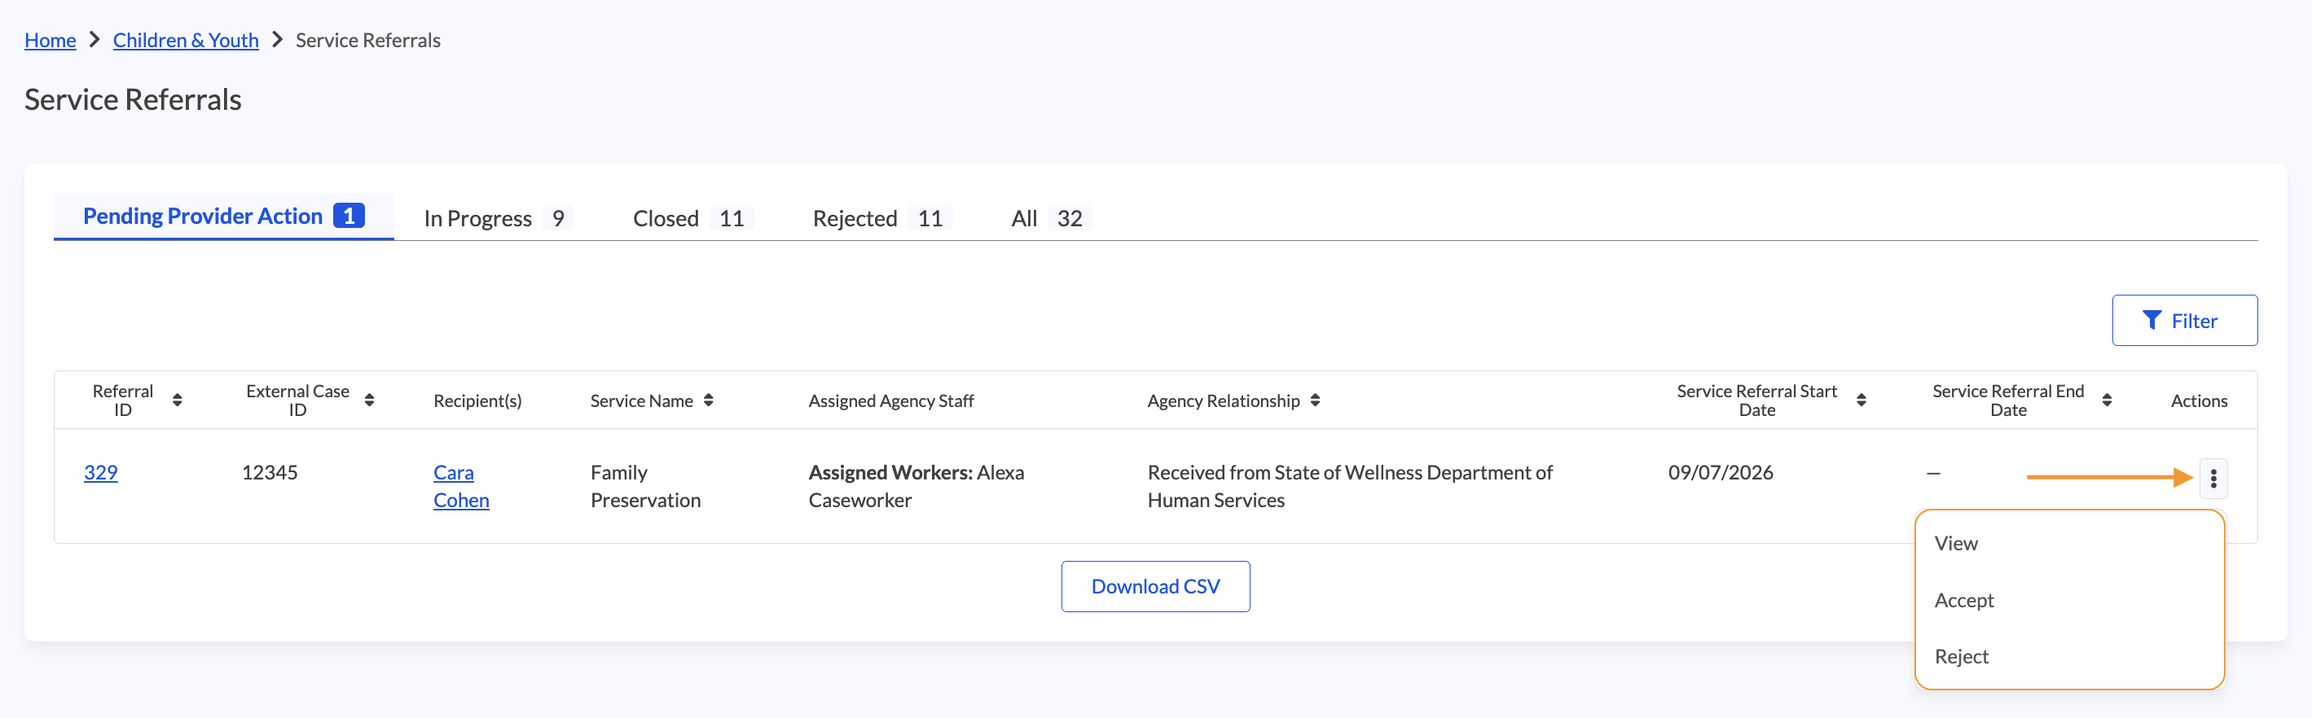Click the State of Wellness agency relationship cell
This screenshot has height=718, width=2312.
[1350, 486]
